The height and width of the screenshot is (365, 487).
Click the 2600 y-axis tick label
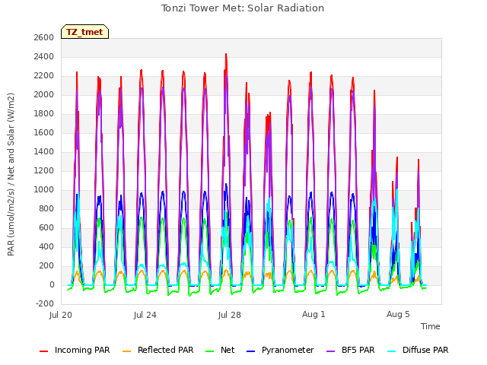tap(44, 37)
